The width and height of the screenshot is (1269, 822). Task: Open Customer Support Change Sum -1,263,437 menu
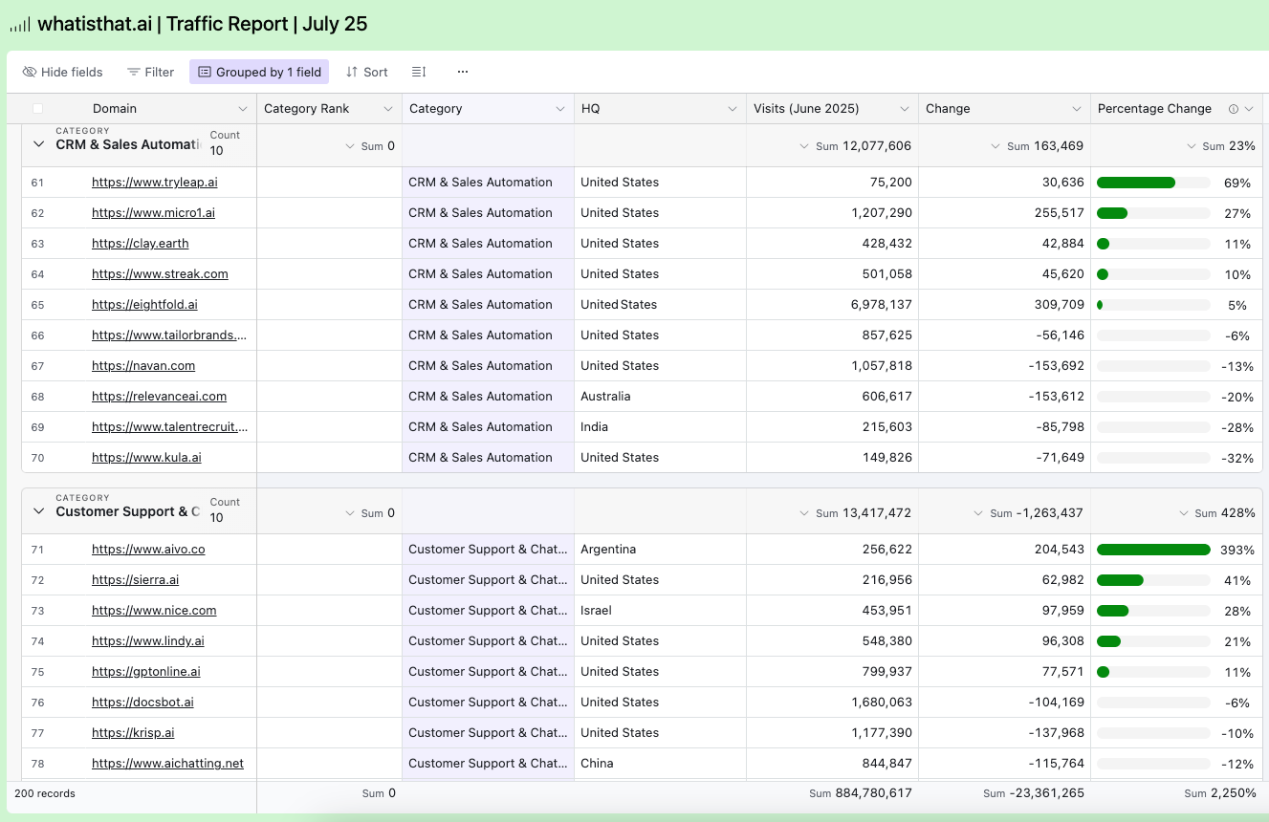click(1028, 513)
